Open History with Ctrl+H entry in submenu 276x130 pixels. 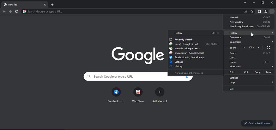195,33
